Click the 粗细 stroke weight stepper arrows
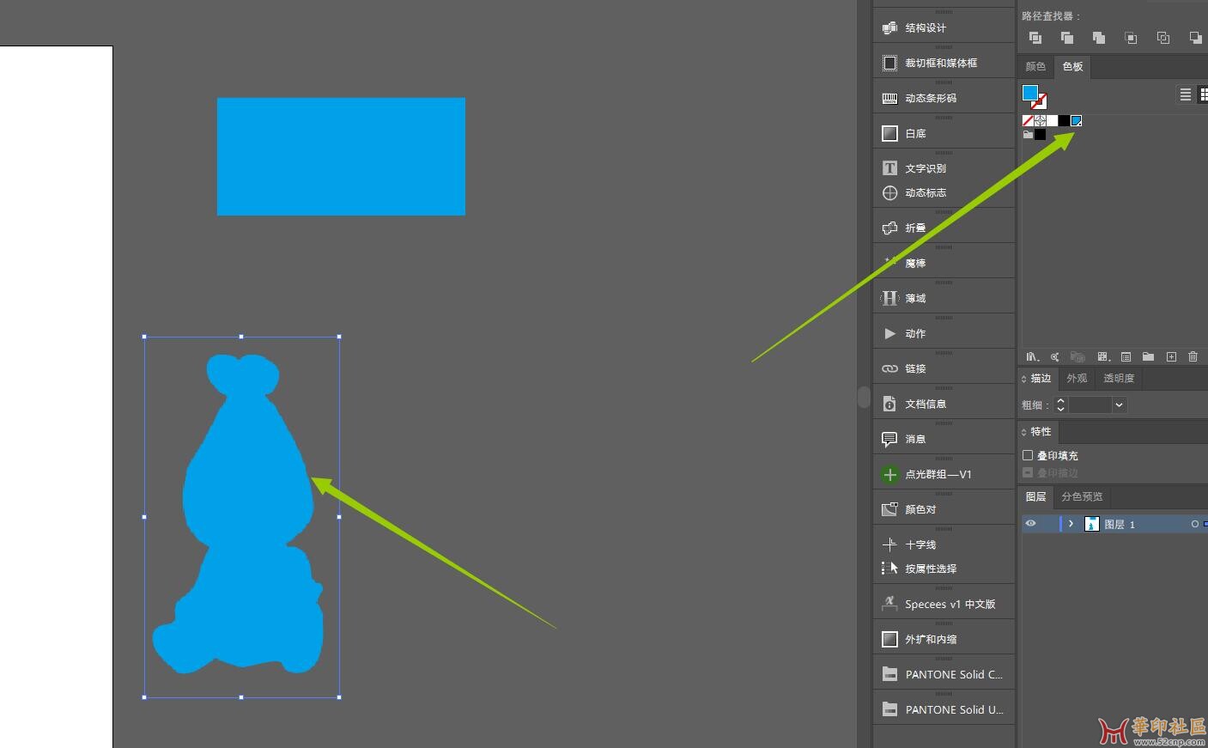 tap(1060, 405)
